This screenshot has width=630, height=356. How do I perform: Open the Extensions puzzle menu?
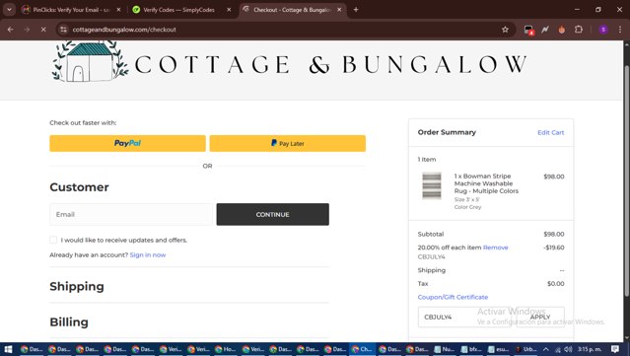(579, 30)
